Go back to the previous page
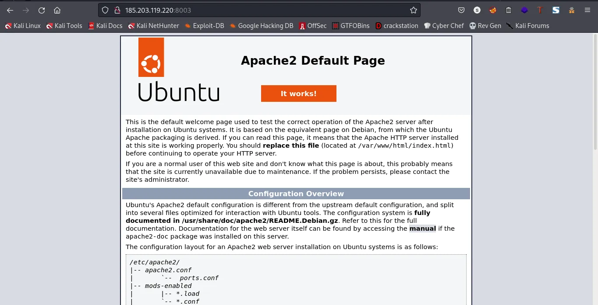Screen dimensions: 598x305 [10, 10]
